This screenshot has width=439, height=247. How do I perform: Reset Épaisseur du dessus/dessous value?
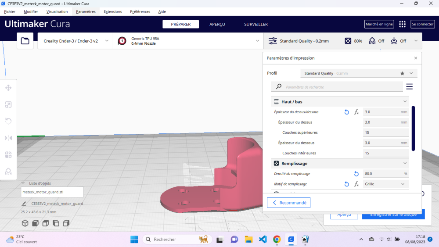pos(347,112)
